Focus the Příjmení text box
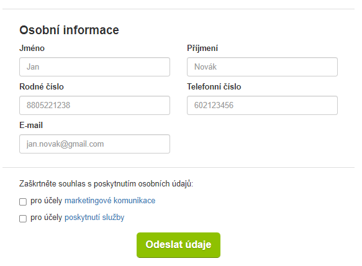 click(262, 66)
